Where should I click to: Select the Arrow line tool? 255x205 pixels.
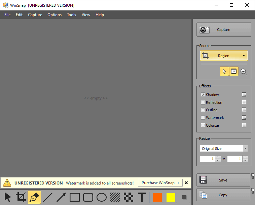point(61,197)
